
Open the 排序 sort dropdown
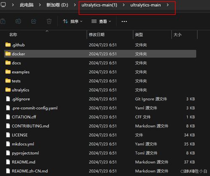(73, 21)
